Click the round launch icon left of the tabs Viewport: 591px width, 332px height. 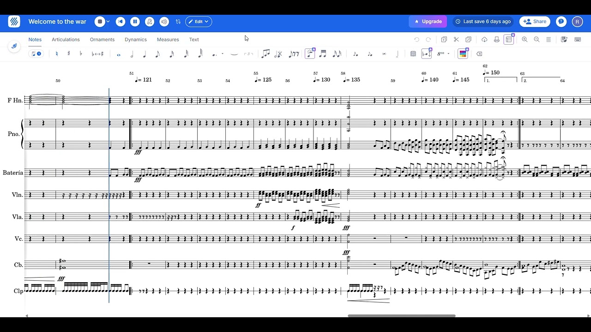point(14,46)
